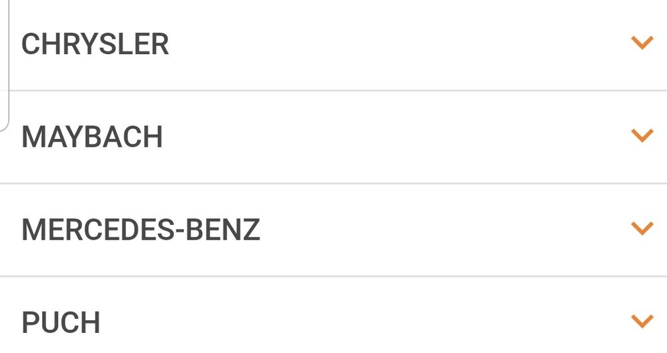The image size is (667, 353).
Task: Open the CHRYSLER accordion row
Action: (333, 45)
